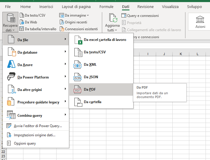The image size is (210, 160).
Task: Open the Da immagine dropdown
Action: coord(74,15)
